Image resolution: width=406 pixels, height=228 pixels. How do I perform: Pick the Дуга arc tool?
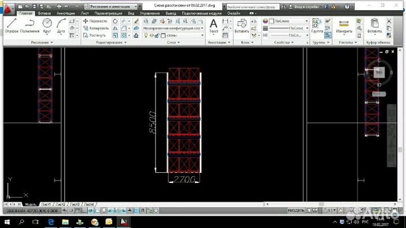tap(61, 24)
